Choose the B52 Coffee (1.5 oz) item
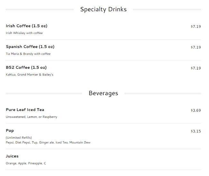The width and height of the screenshot is (209, 176). coord(26,68)
